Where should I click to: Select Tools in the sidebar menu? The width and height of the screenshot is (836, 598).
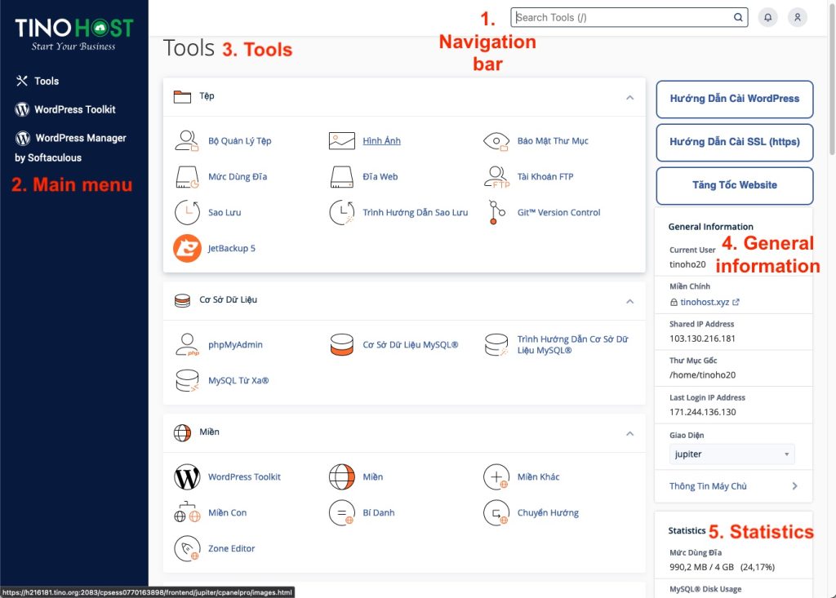click(38, 81)
